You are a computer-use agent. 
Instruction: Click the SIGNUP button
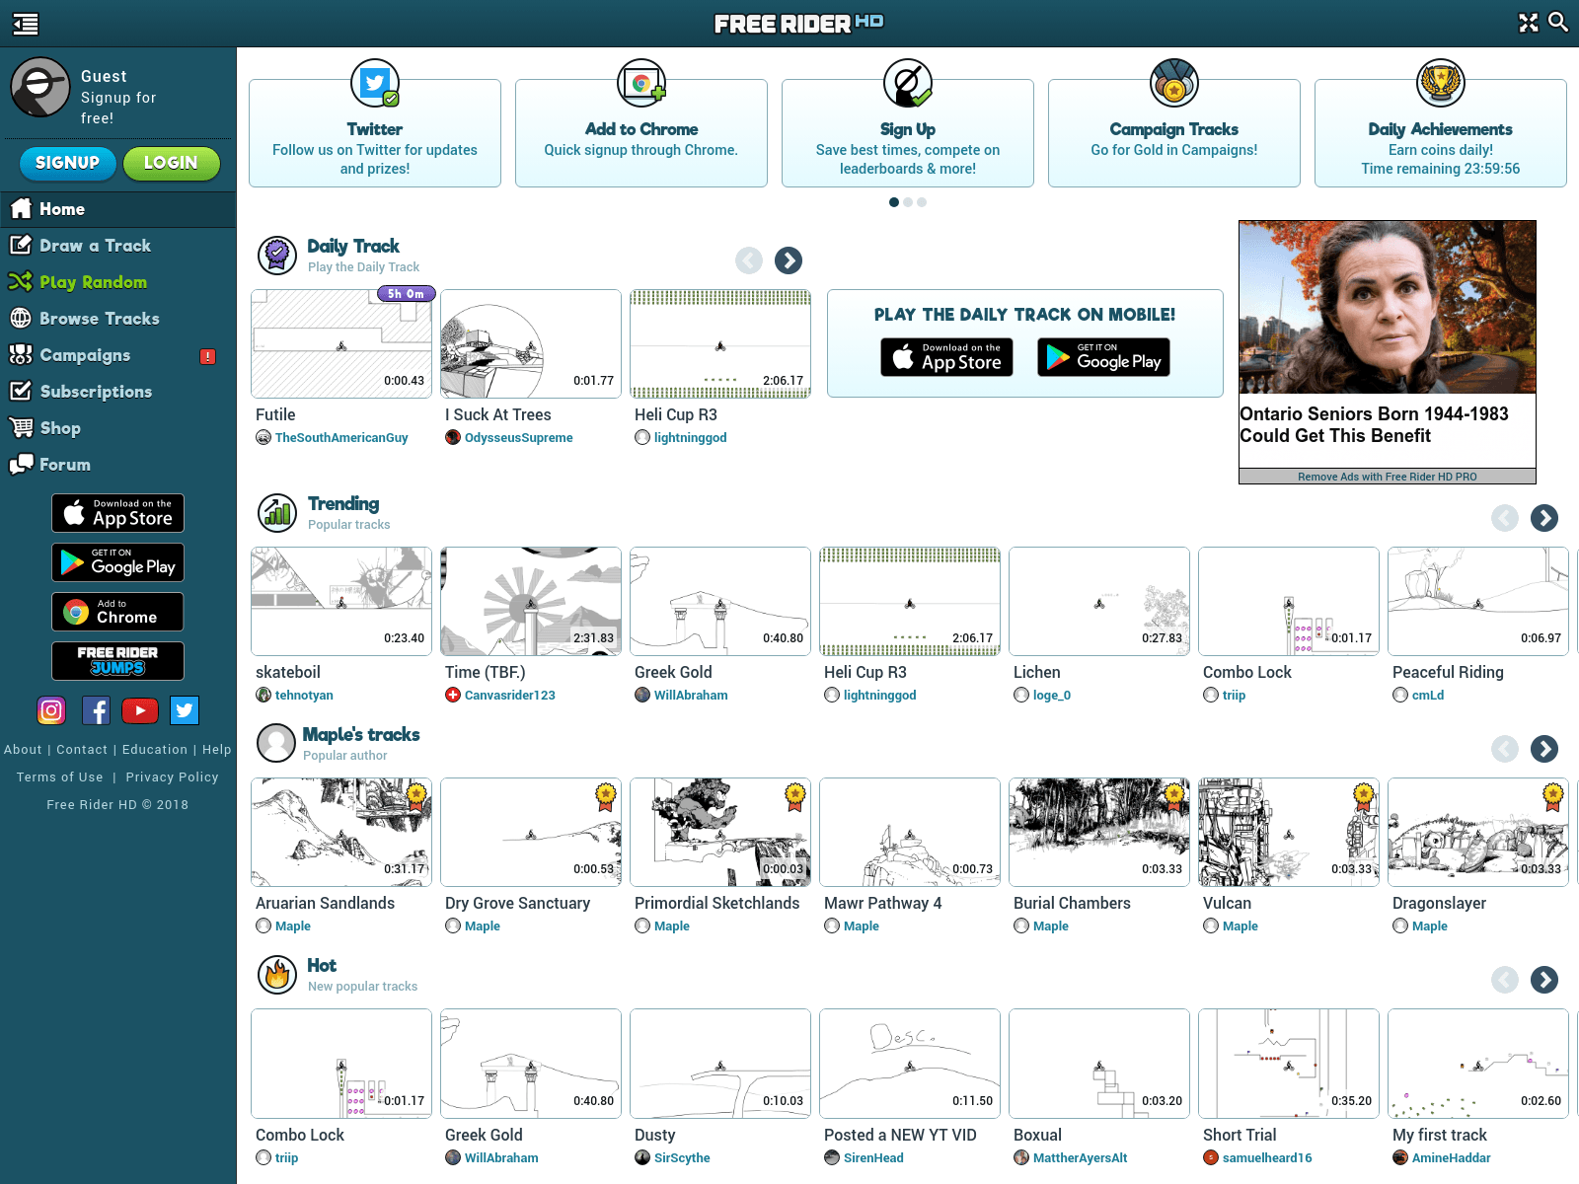click(68, 163)
